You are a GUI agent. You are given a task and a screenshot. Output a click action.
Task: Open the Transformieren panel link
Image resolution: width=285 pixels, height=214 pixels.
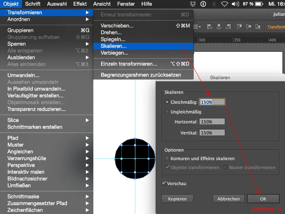click(x=276, y=27)
